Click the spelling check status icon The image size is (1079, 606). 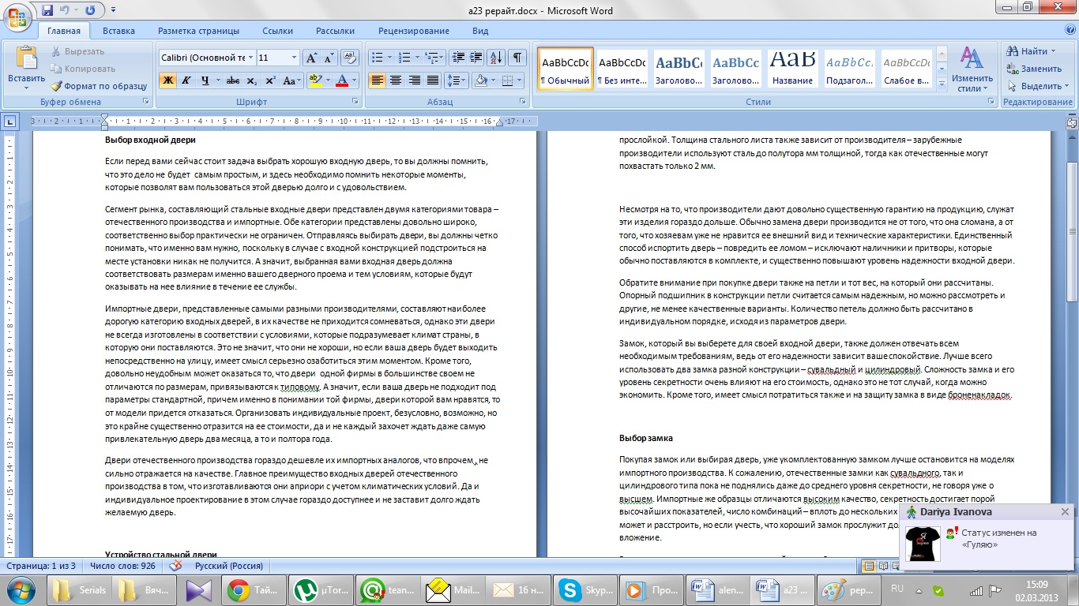click(176, 566)
